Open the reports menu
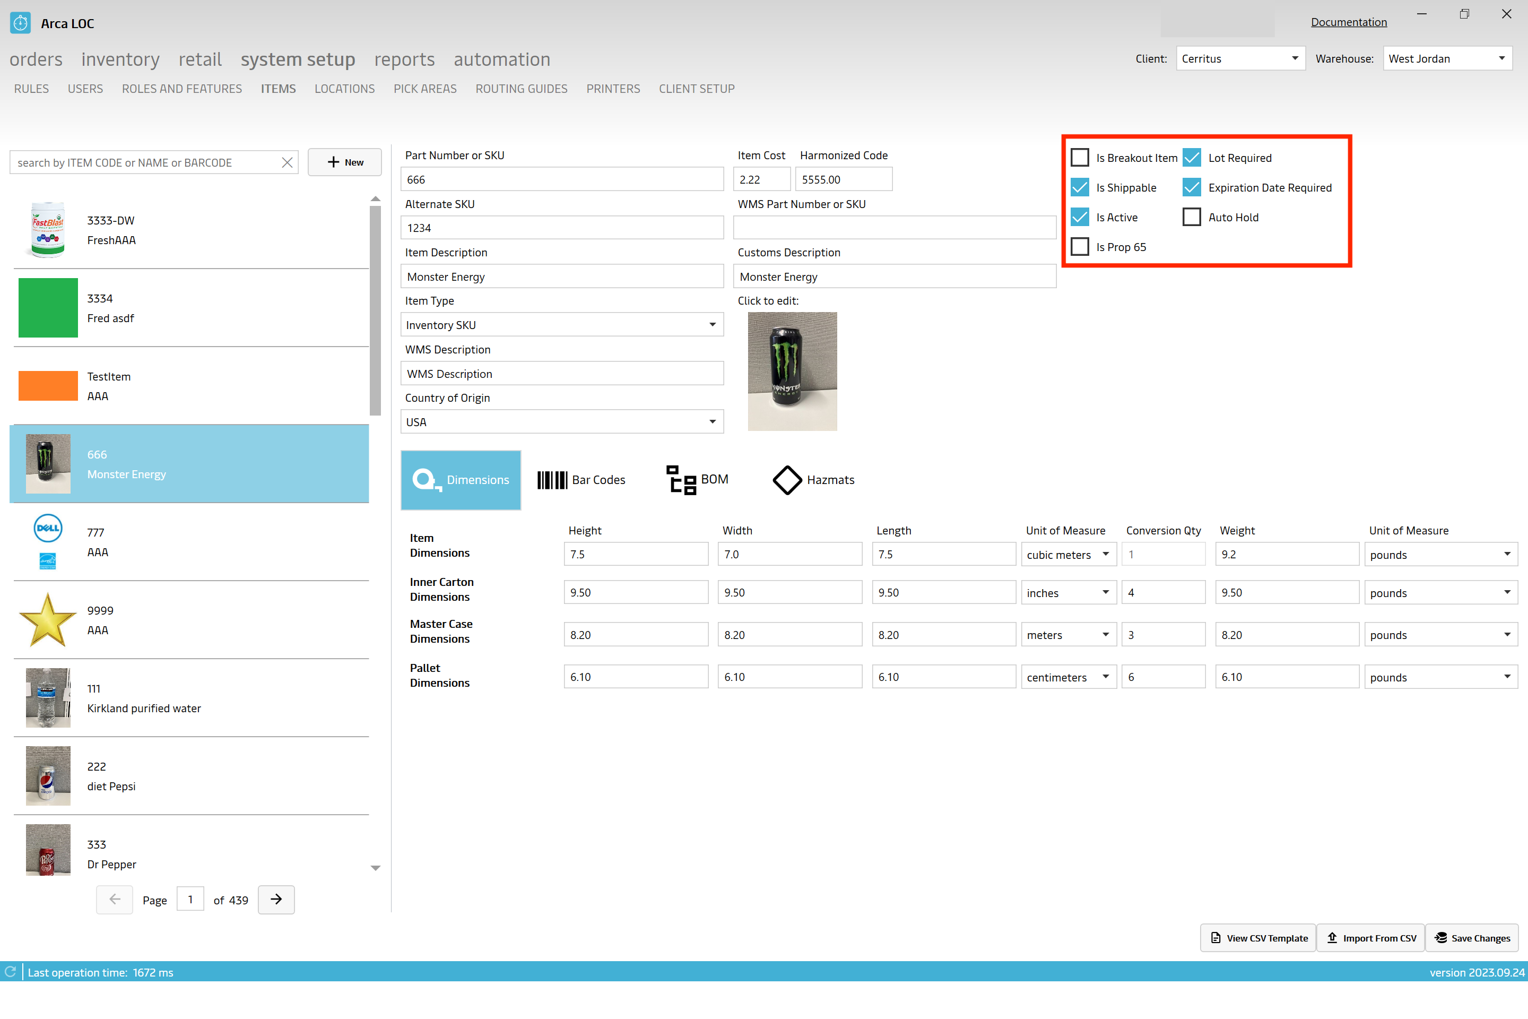 point(404,59)
